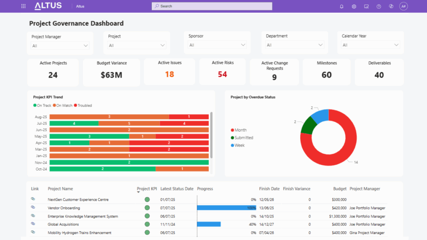Open the Project Manager filter dropdown
The image size is (427, 240).
click(x=86, y=45)
